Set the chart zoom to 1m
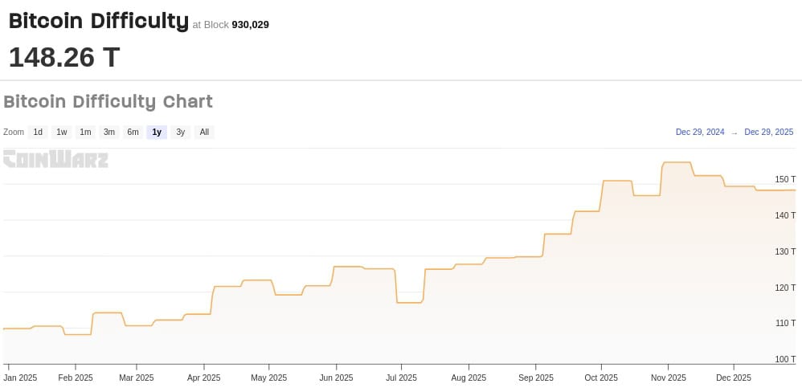This screenshot has width=802, height=392. (x=85, y=132)
